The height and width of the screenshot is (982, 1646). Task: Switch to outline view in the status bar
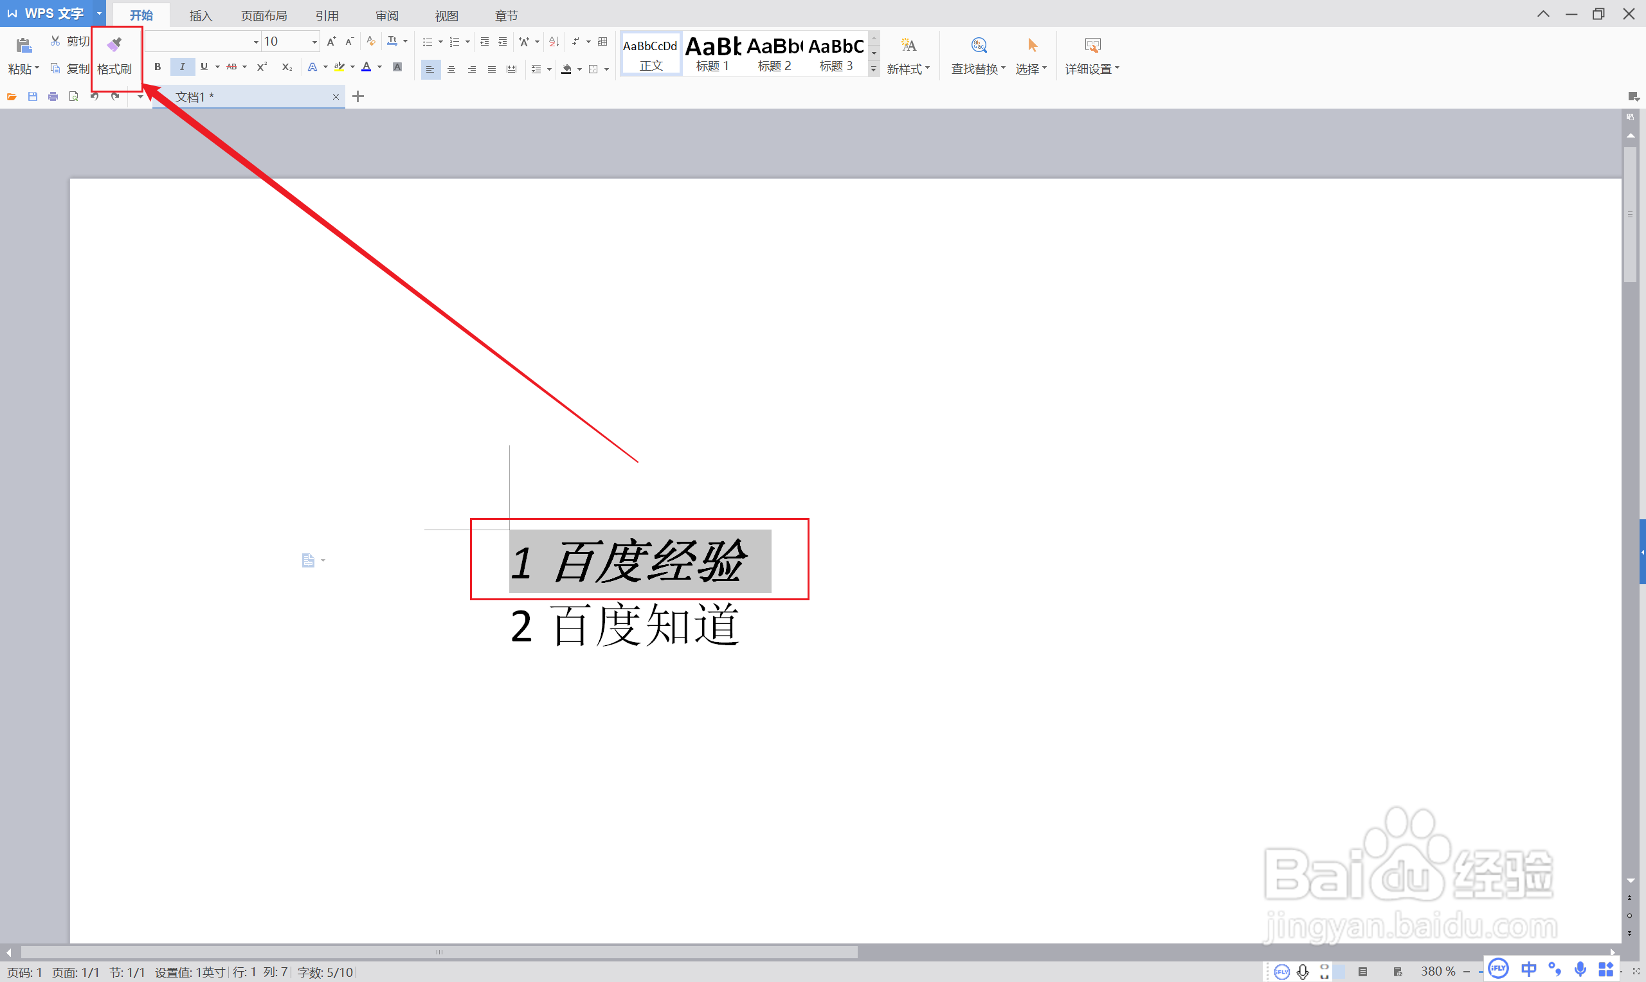(x=1362, y=972)
